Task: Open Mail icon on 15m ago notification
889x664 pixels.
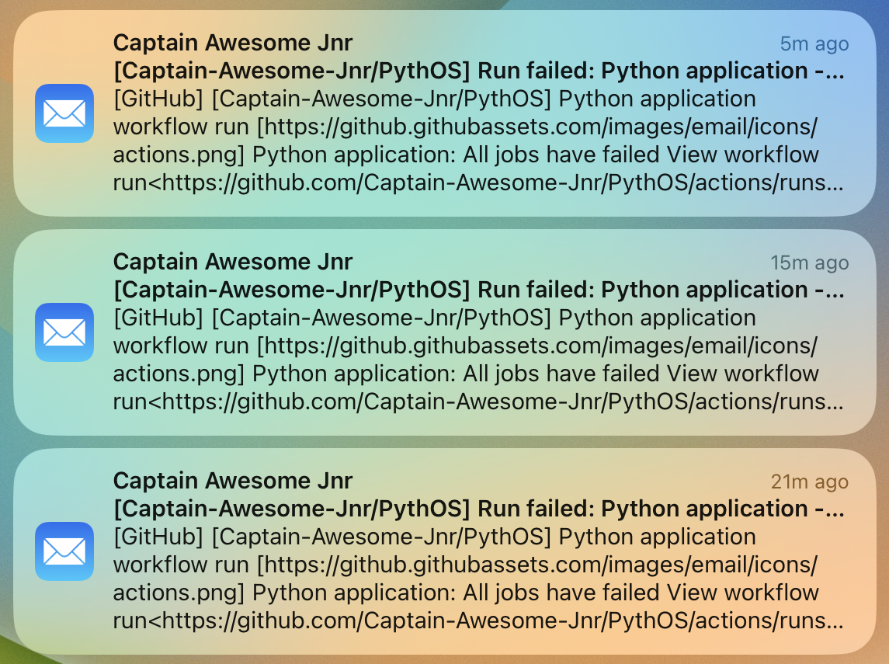Action: click(64, 332)
